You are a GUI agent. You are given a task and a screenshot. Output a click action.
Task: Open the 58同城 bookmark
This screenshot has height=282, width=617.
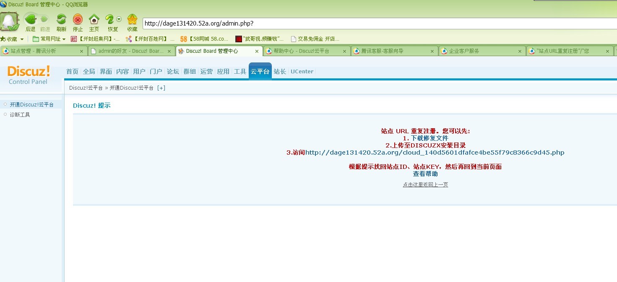204,39
